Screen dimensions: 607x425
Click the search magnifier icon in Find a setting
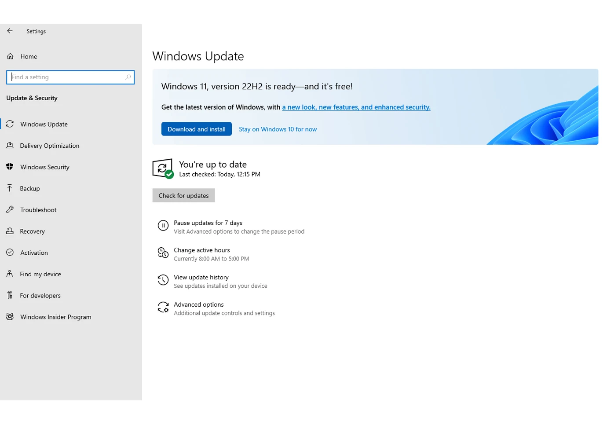[x=128, y=77]
